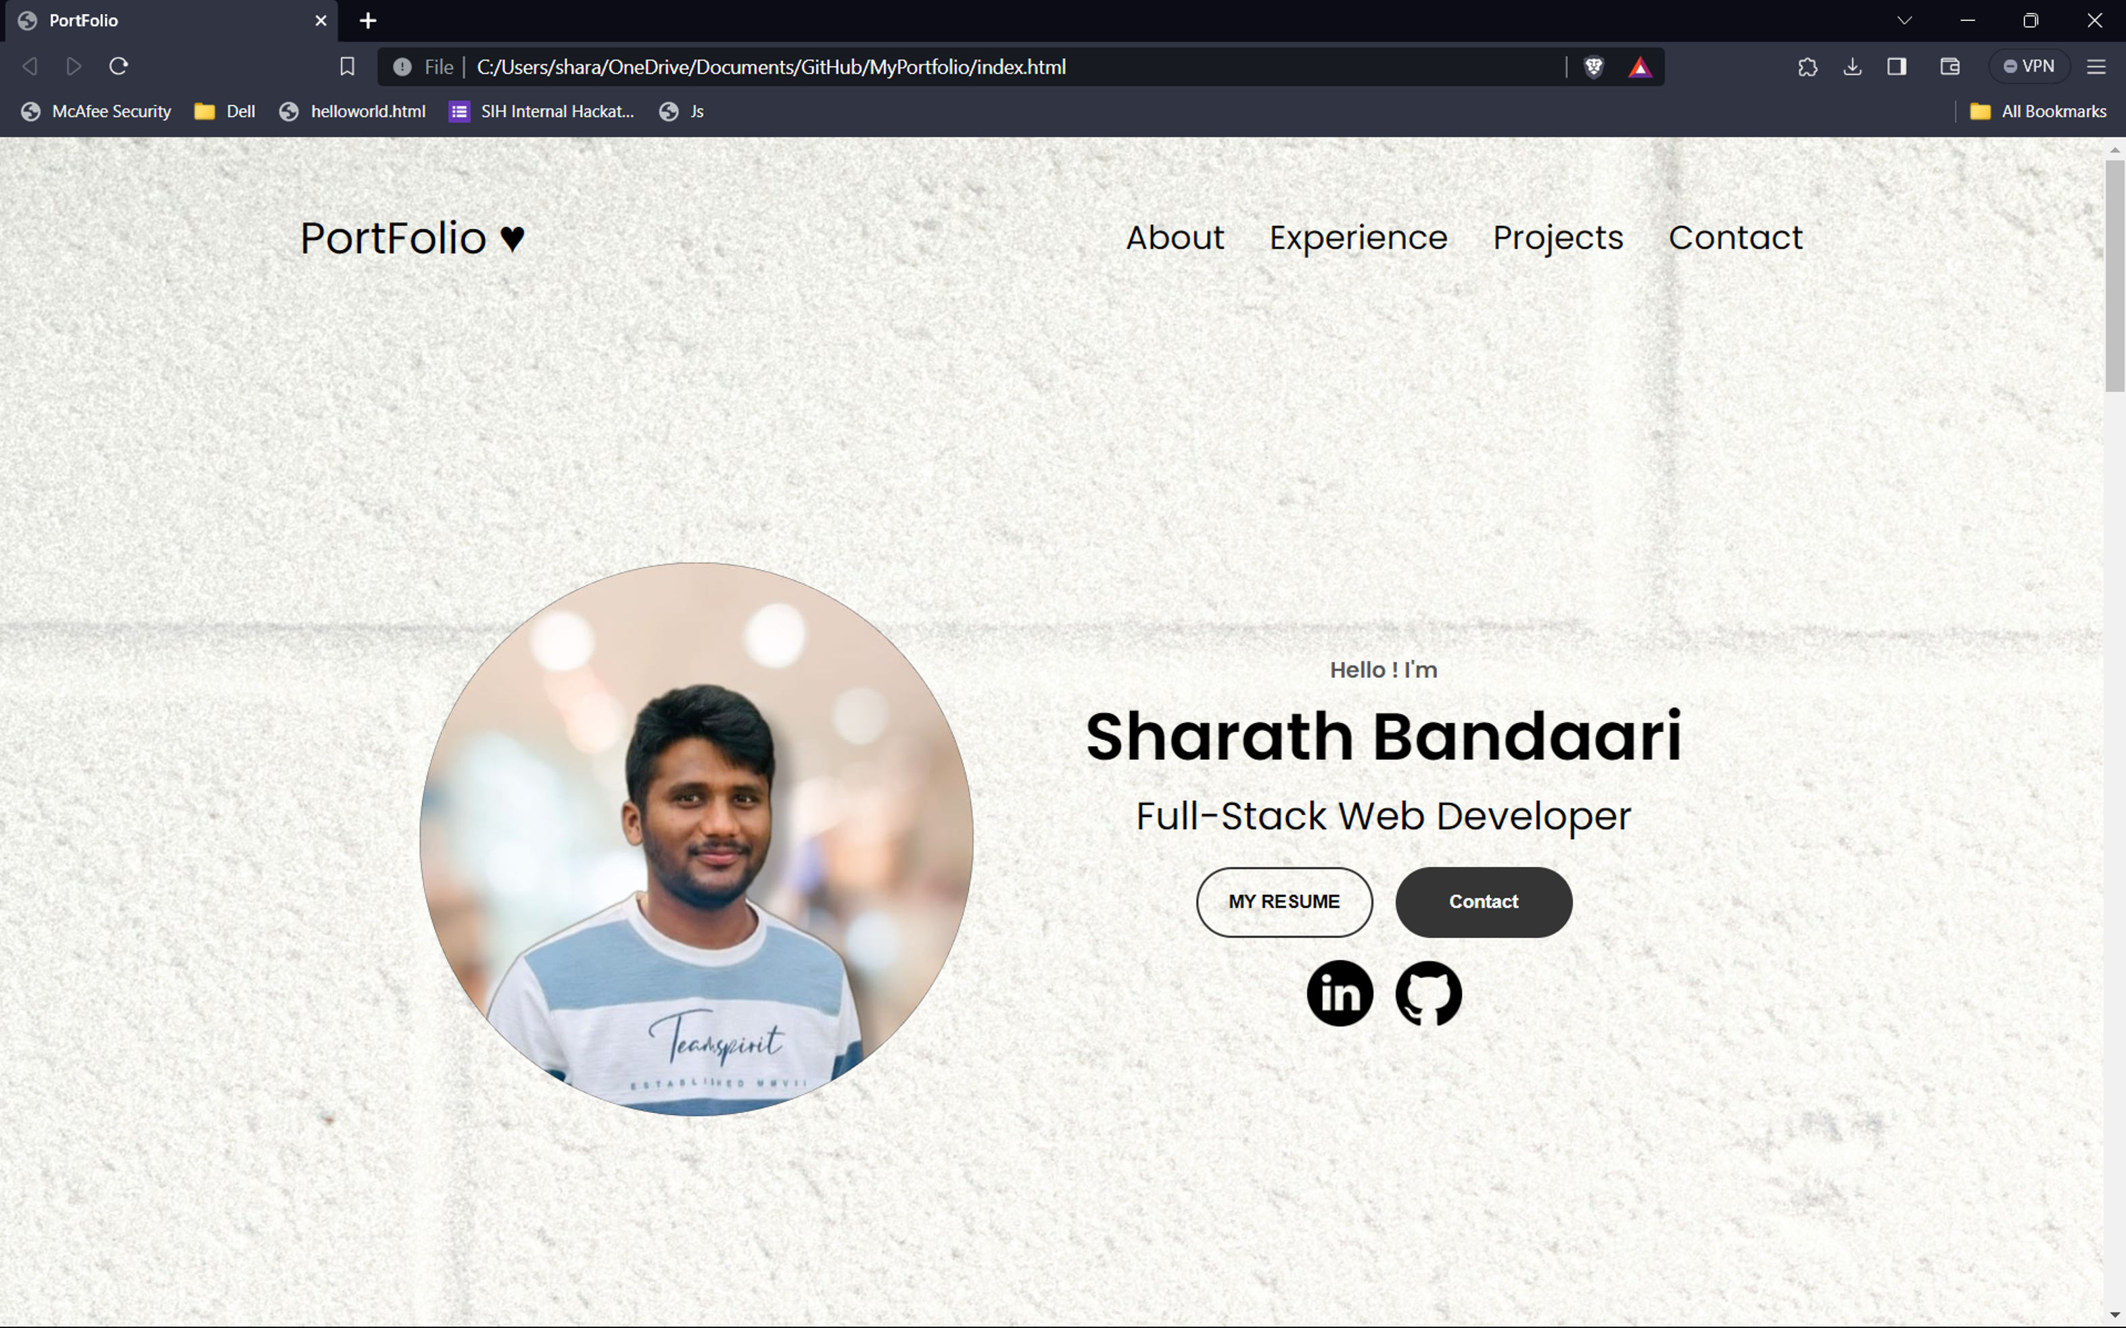
Task: Go back using the back arrow
Action: [x=30, y=67]
